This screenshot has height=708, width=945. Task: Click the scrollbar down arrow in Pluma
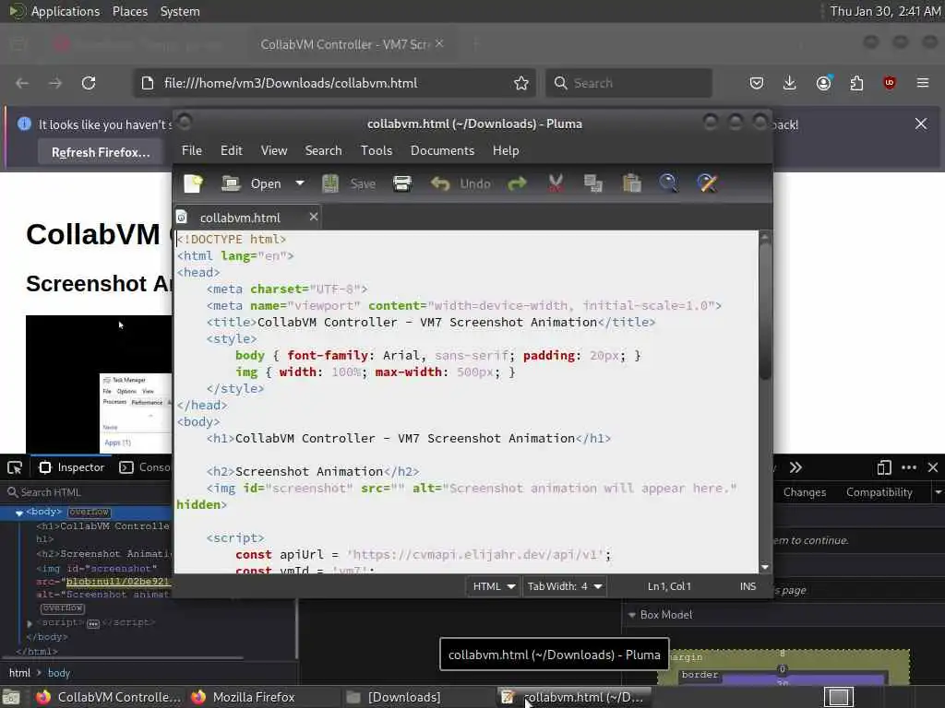pyautogui.click(x=765, y=567)
